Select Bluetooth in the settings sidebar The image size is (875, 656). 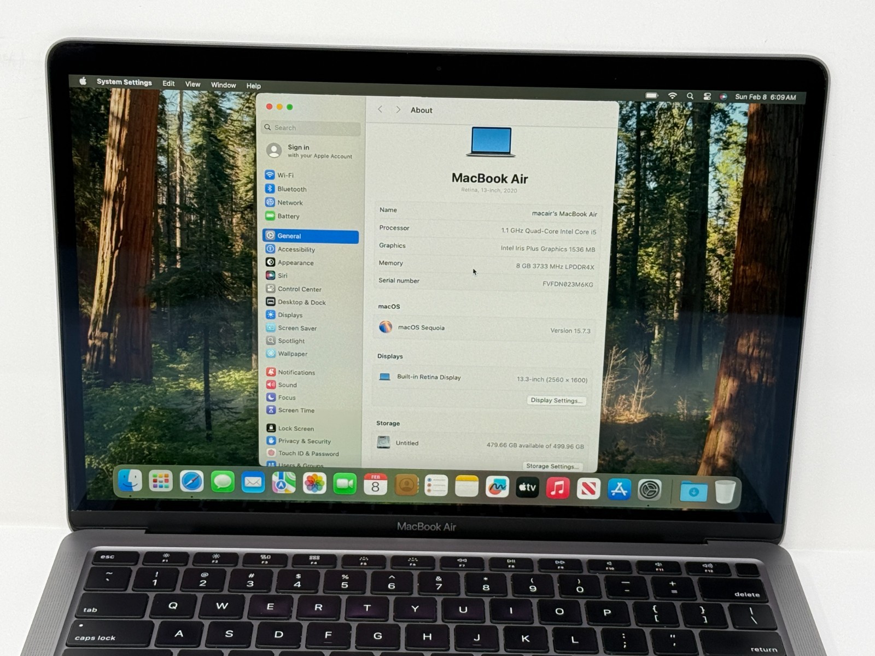311,189
